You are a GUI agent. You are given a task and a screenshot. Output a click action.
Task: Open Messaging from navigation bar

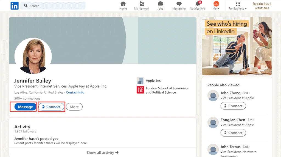coord(179,6)
